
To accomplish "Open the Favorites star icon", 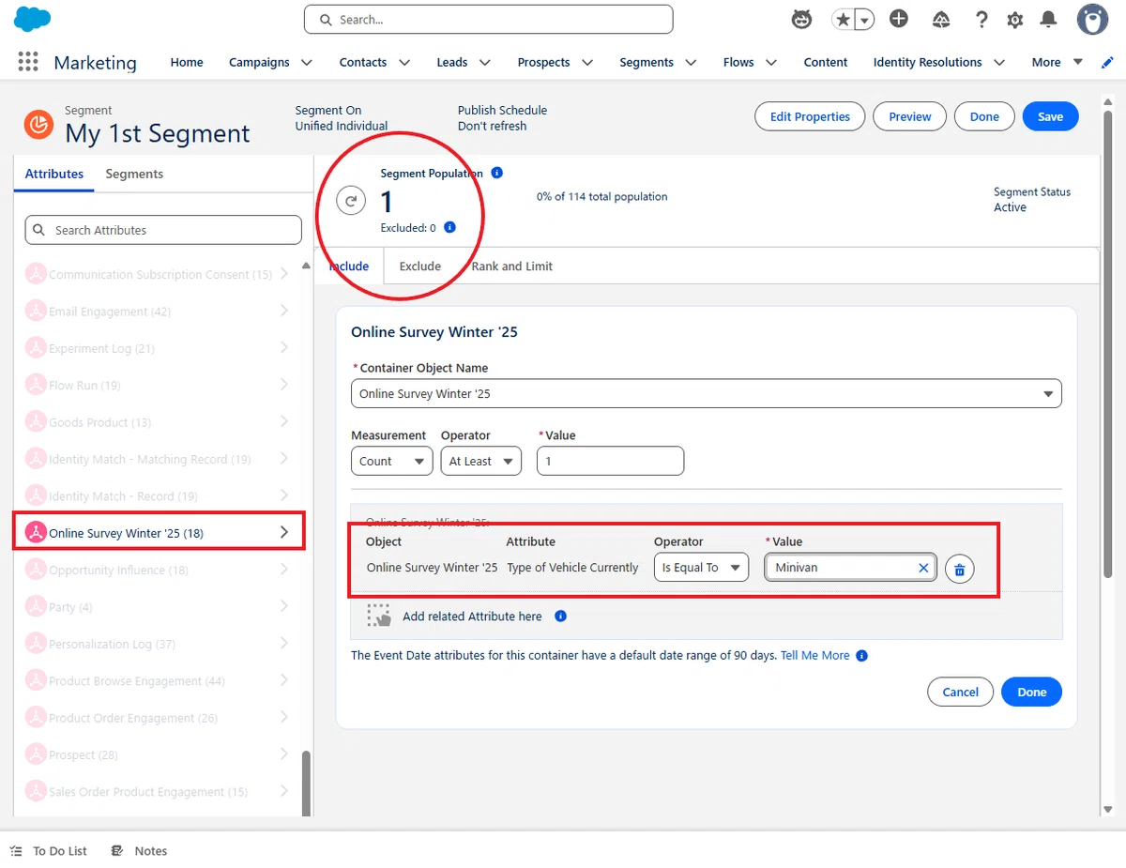I will click(x=843, y=20).
